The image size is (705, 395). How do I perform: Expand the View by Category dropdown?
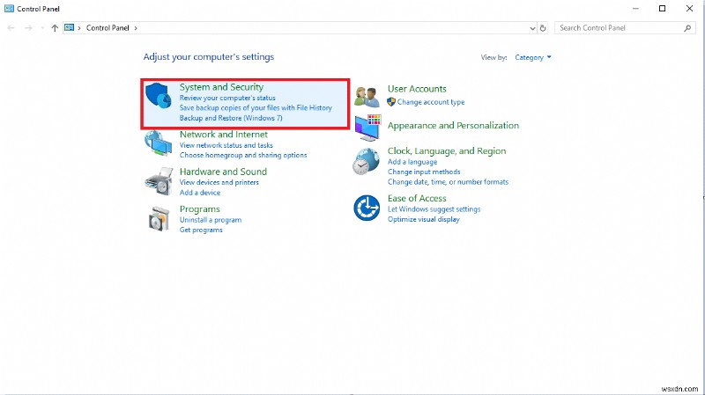coord(532,57)
